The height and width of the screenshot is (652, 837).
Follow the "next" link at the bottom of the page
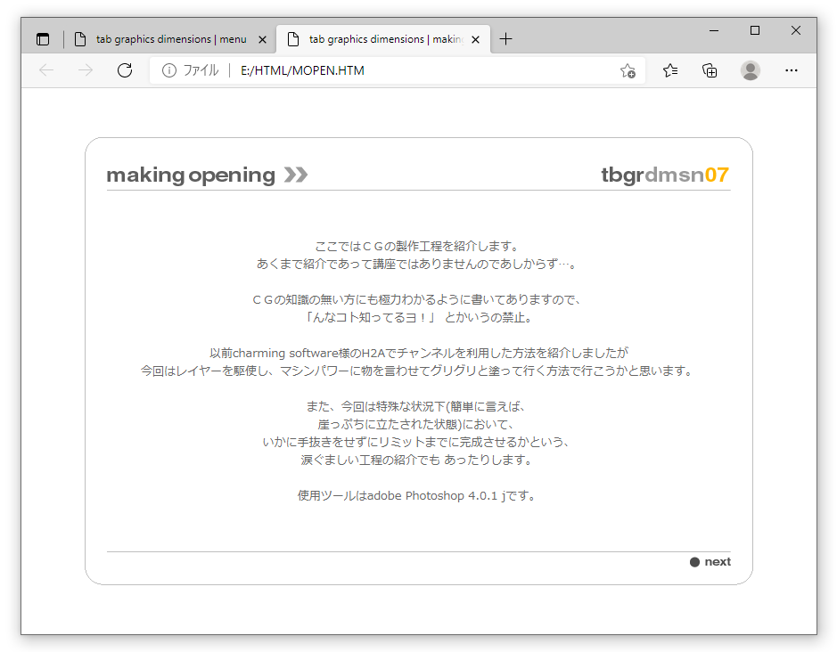(716, 562)
